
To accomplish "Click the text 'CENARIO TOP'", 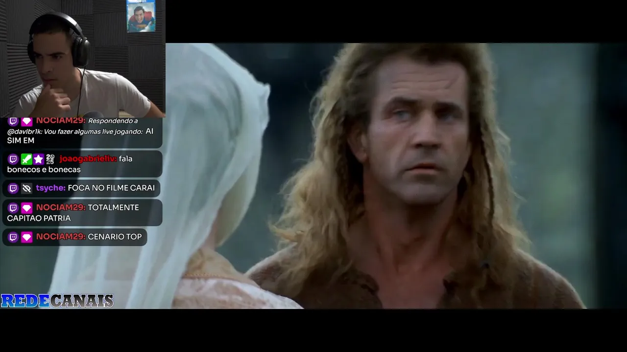I will point(115,237).
